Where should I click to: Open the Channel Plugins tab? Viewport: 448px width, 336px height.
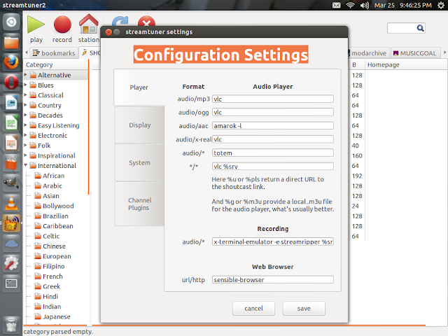tap(139, 204)
